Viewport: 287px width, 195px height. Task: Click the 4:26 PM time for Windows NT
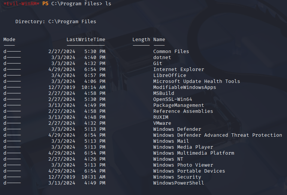tap(95, 159)
